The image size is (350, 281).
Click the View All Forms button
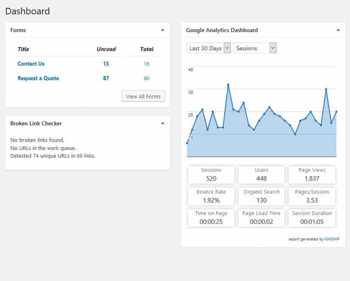pos(143,96)
